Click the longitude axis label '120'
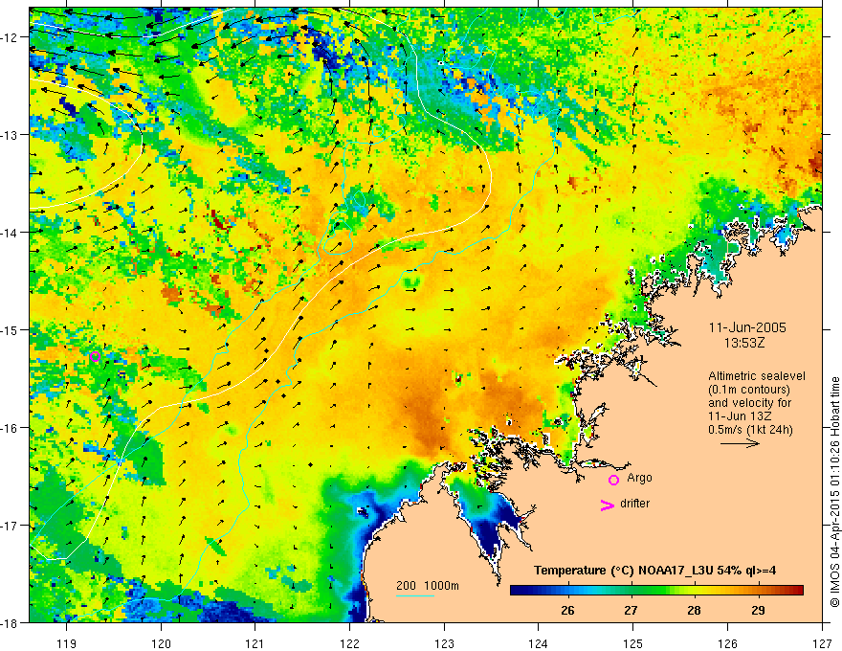 coord(161,643)
